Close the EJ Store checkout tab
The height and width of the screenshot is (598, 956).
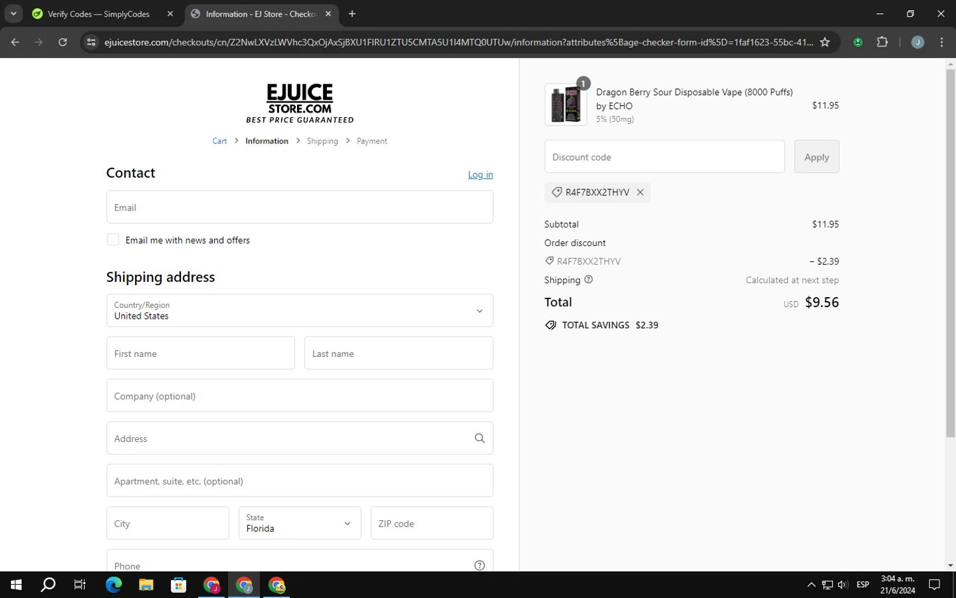click(328, 13)
